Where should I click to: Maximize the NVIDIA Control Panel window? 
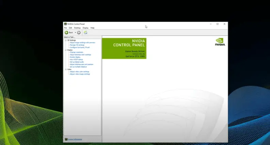coord(218,24)
